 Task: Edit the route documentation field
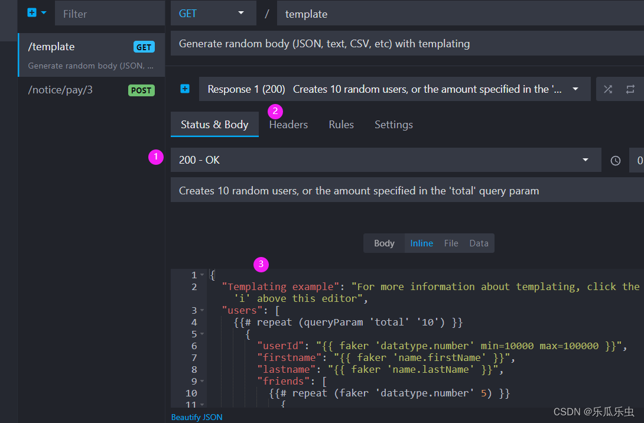click(407, 44)
